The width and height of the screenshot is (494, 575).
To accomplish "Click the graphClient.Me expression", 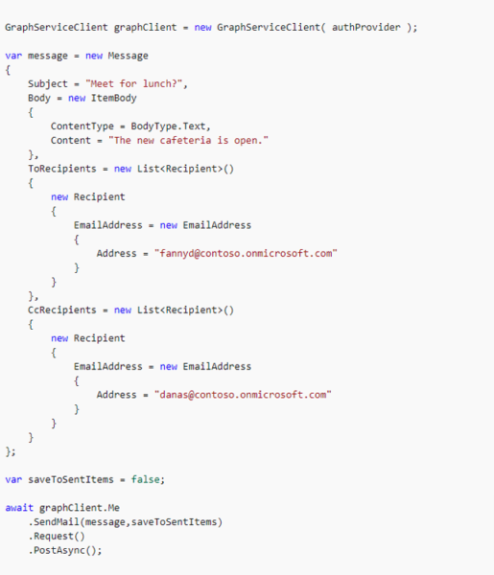I will (80, 508).
